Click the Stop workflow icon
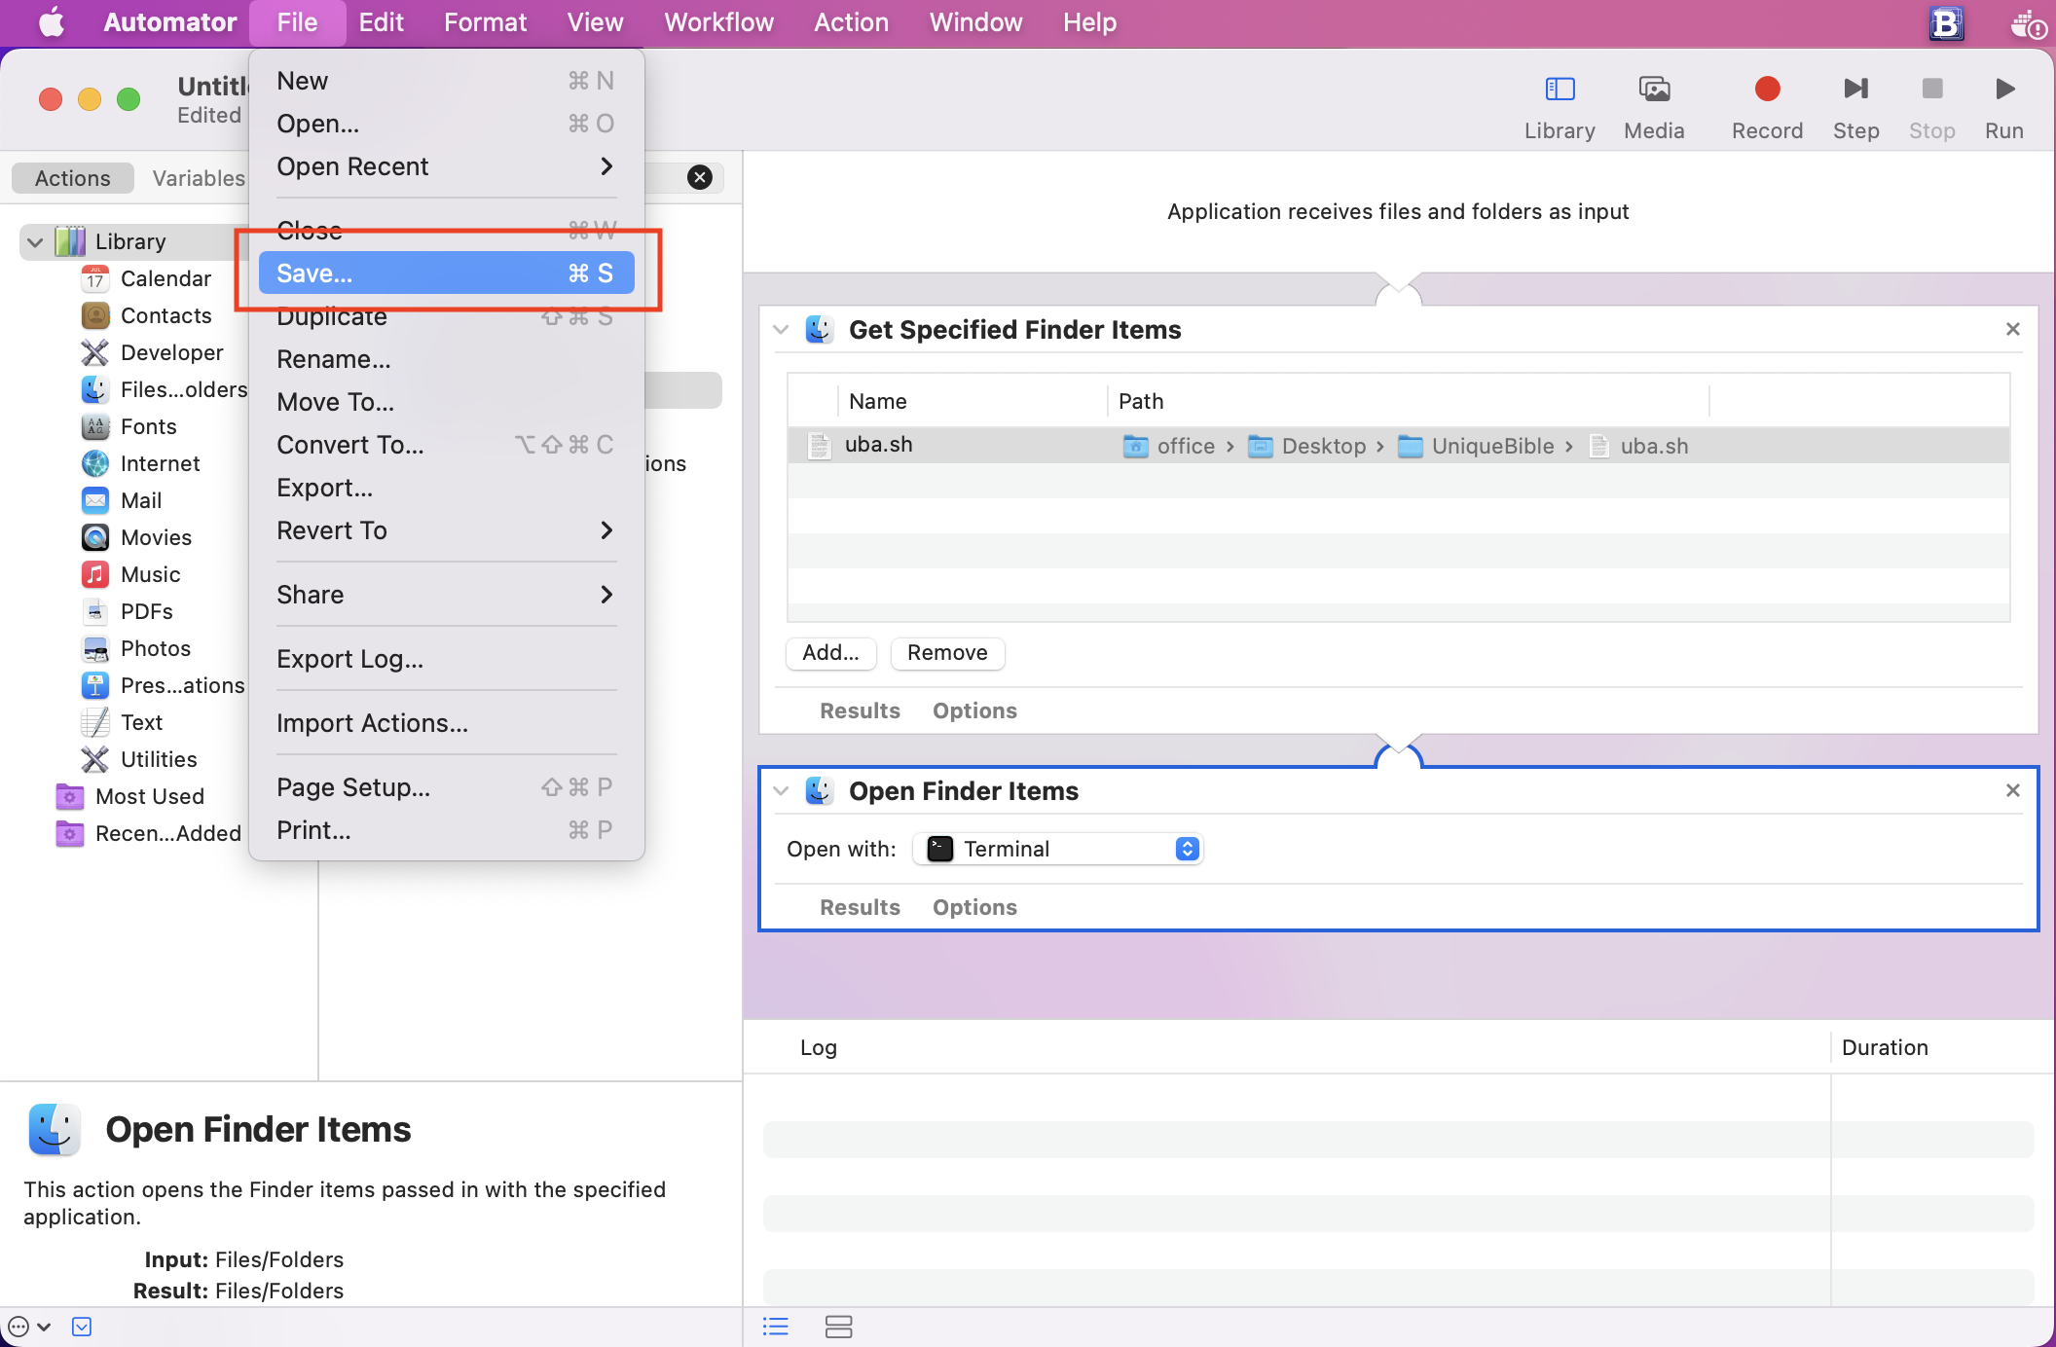 [x=1931, y=90]
